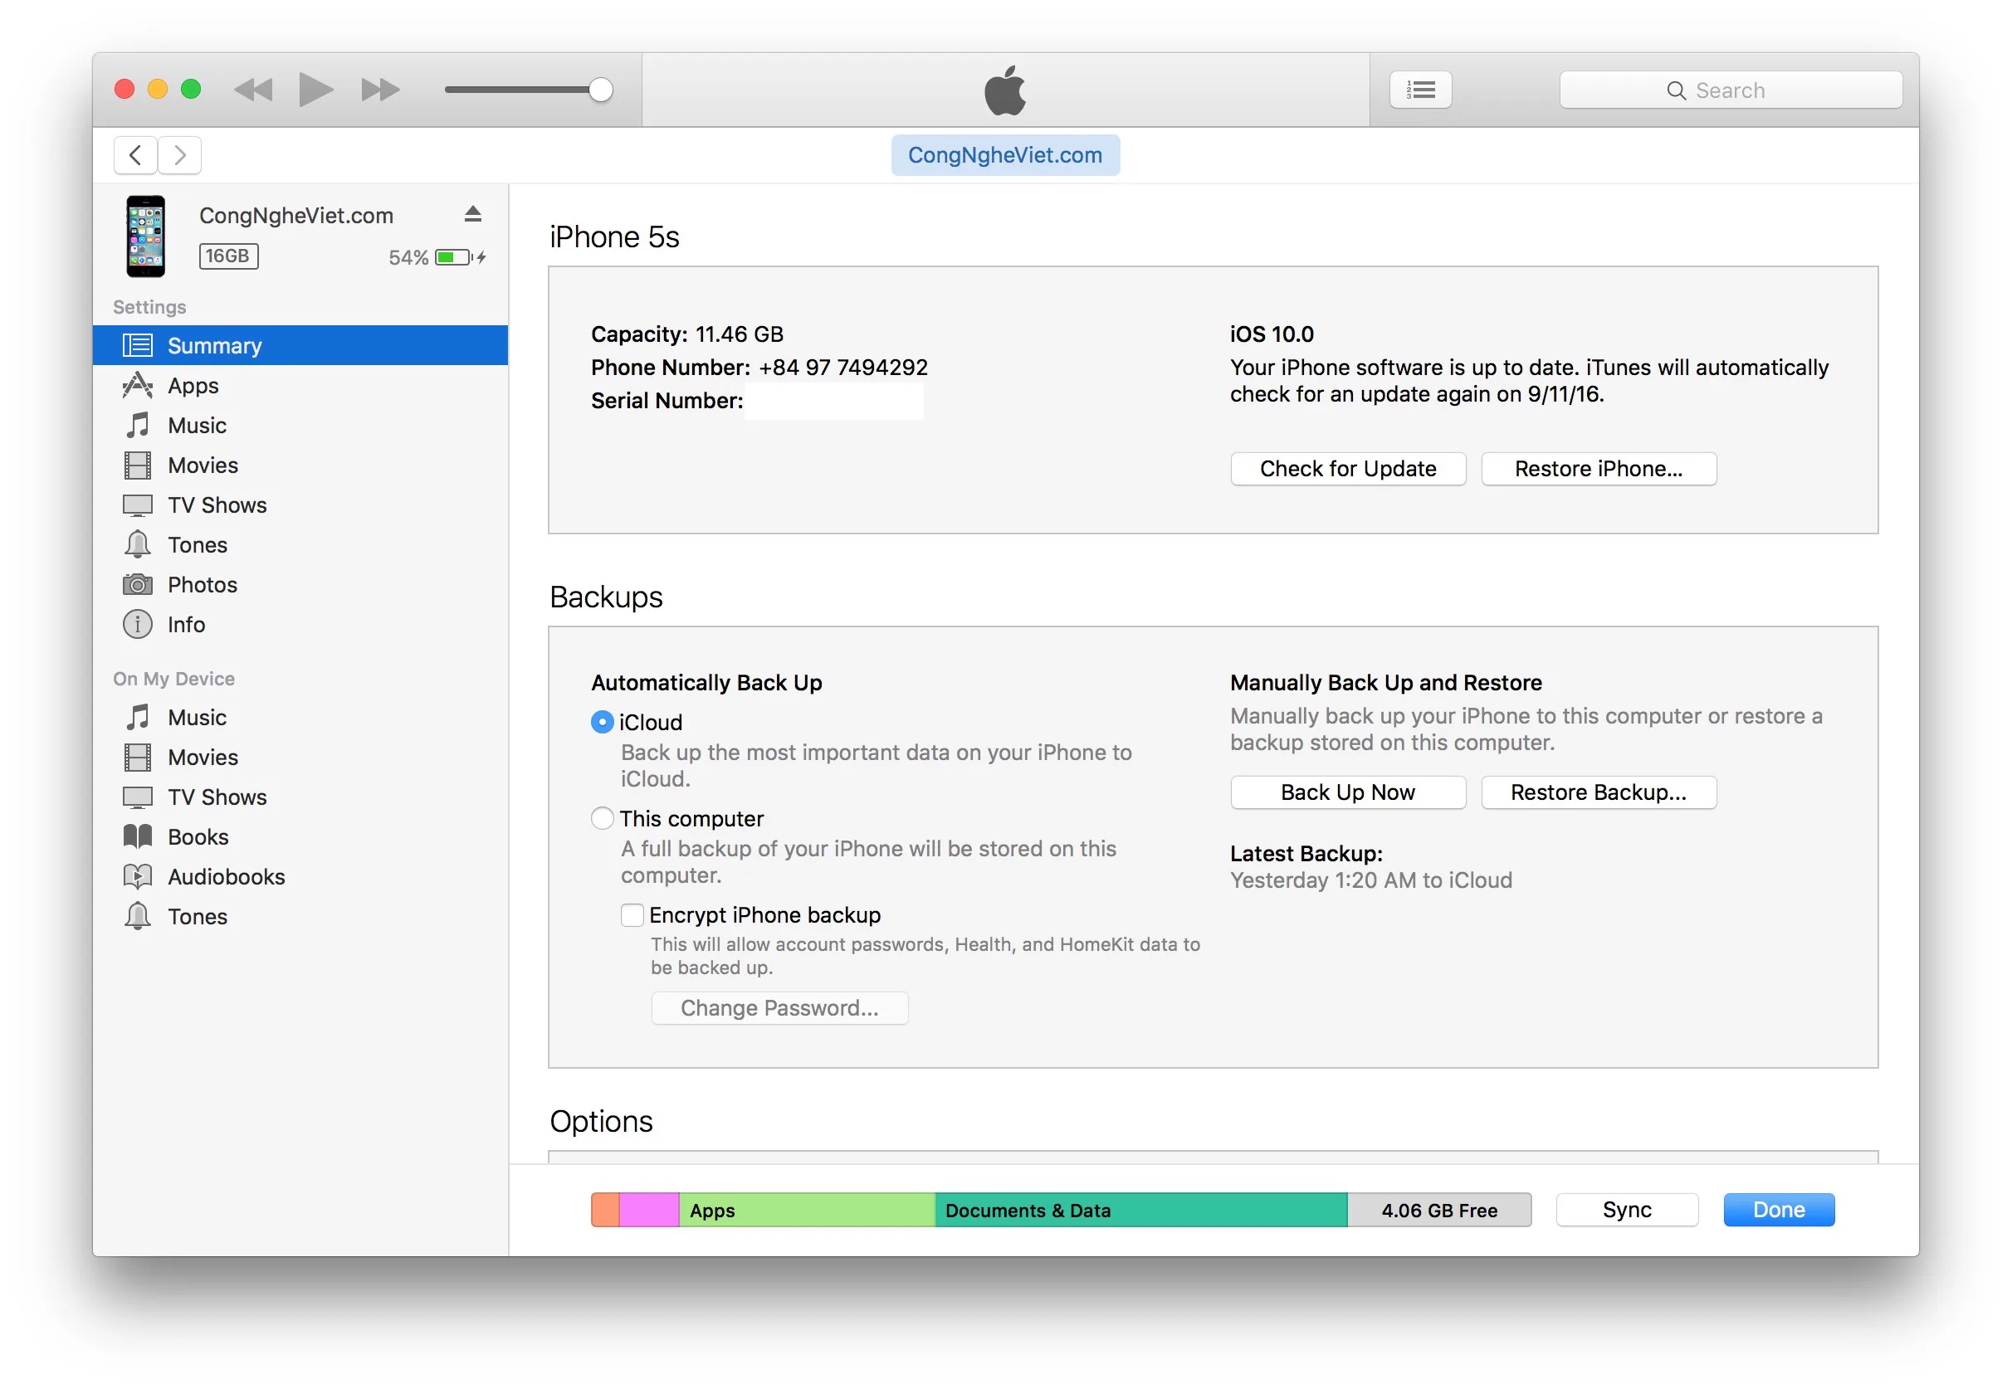Screen dimensions: 2012x1389
Task: Click Change Password... button
Action: (779, 1008)
